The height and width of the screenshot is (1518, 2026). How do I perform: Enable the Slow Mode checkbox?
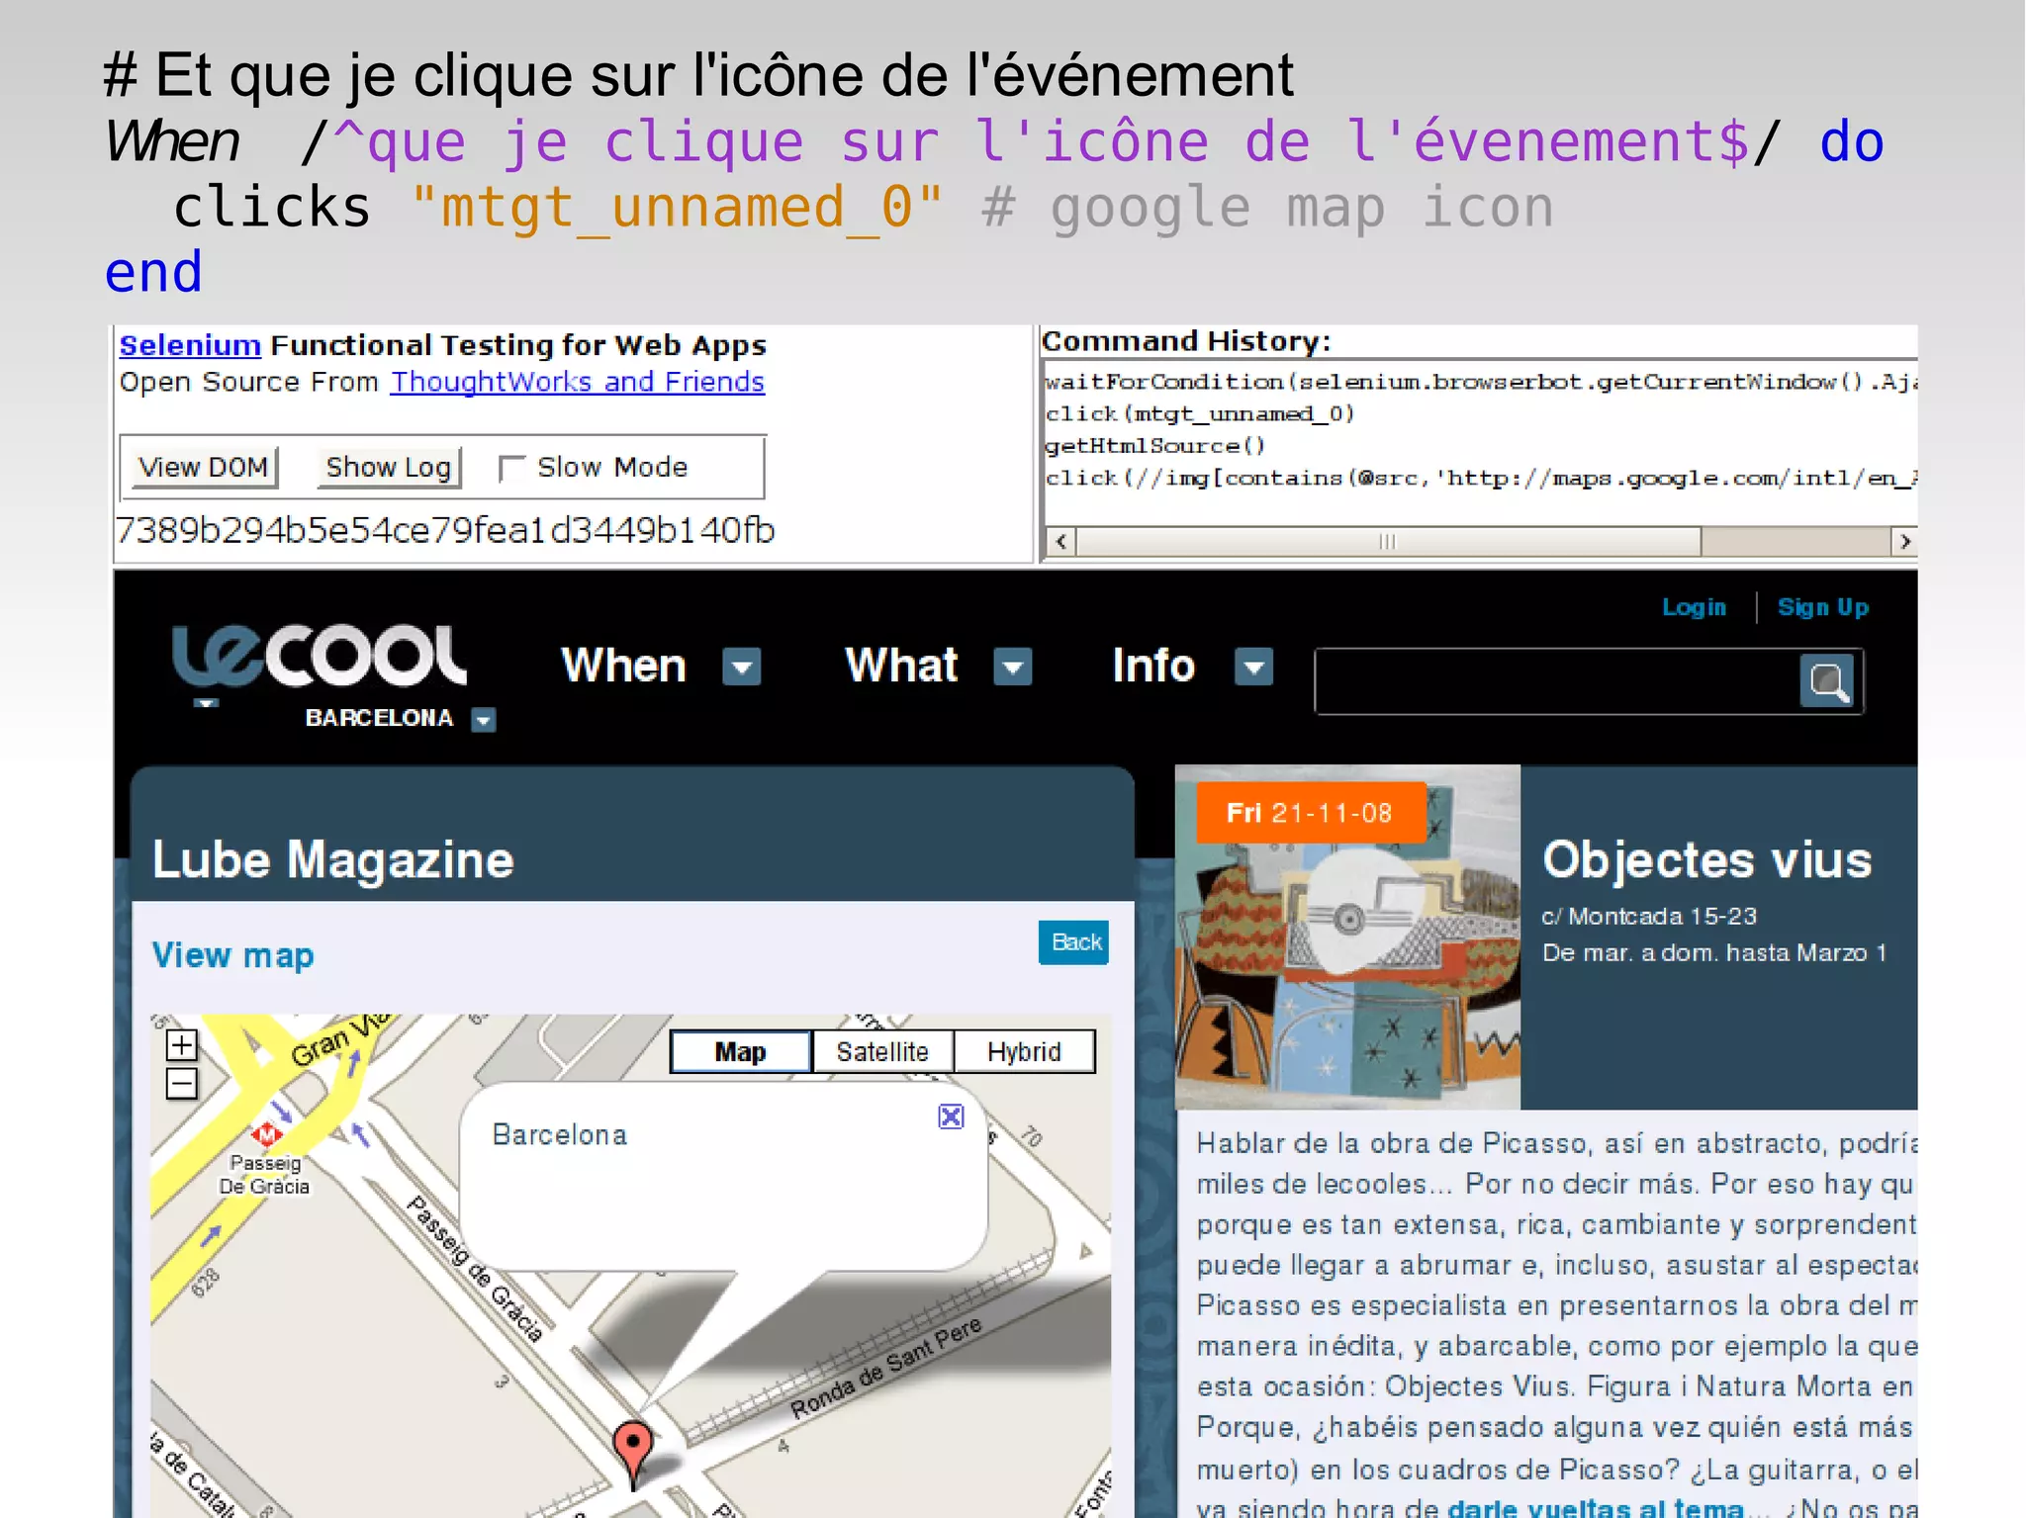511,468
